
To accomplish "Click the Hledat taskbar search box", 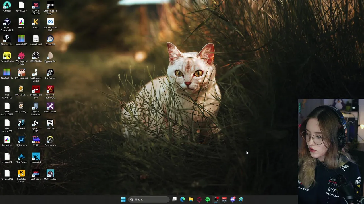I will [149, 199].
